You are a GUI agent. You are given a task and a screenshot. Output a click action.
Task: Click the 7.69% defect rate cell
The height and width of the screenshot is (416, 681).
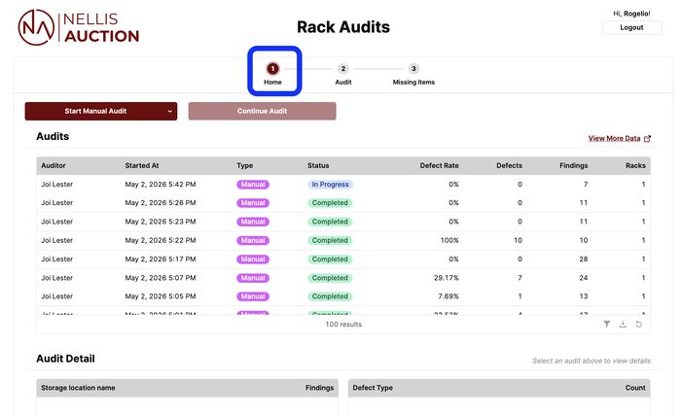tap(448, 296)
